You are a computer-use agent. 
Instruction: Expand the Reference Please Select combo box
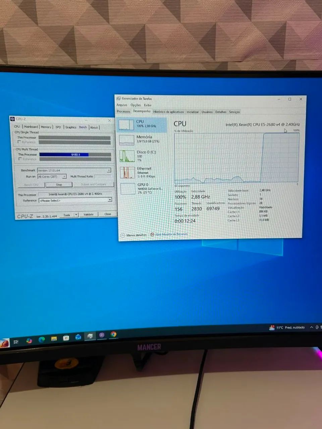click(x=75, y=200)
